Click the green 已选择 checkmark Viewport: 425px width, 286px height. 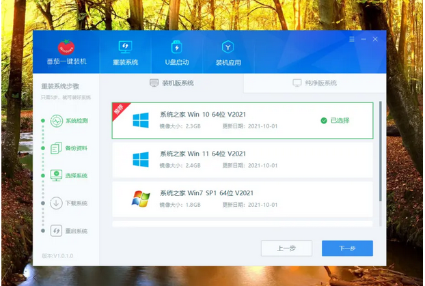(x=324, y=121)
